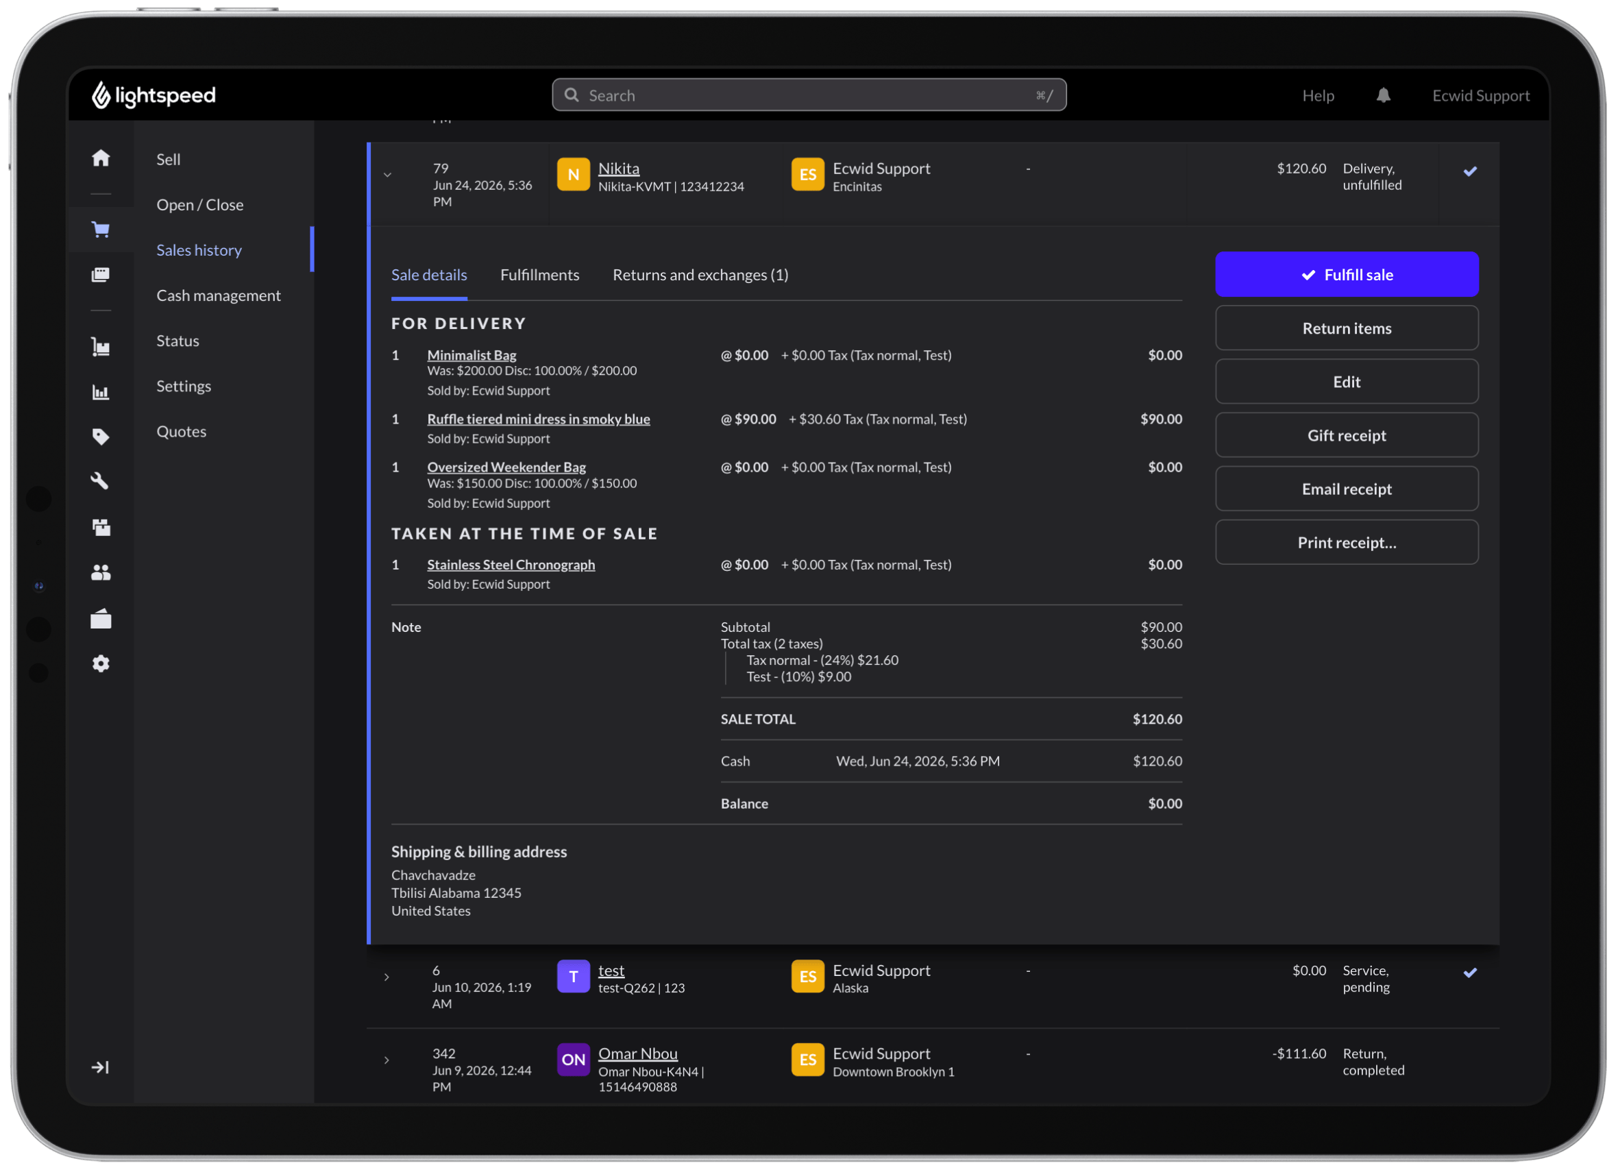Click the Tbilisi Alabama 12345 address line
Viewport: 1618px width, 1172px height.
point(456,894)
